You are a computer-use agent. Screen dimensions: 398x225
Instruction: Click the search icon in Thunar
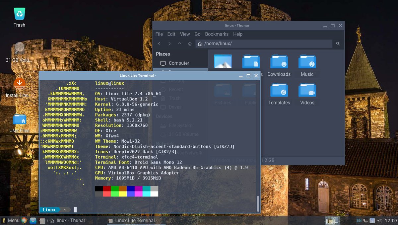[x=338, y=44]
